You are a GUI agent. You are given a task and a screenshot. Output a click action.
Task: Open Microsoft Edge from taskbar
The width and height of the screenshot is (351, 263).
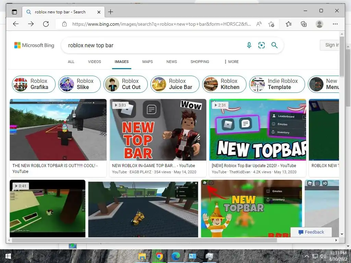click(x=176, y=256)
